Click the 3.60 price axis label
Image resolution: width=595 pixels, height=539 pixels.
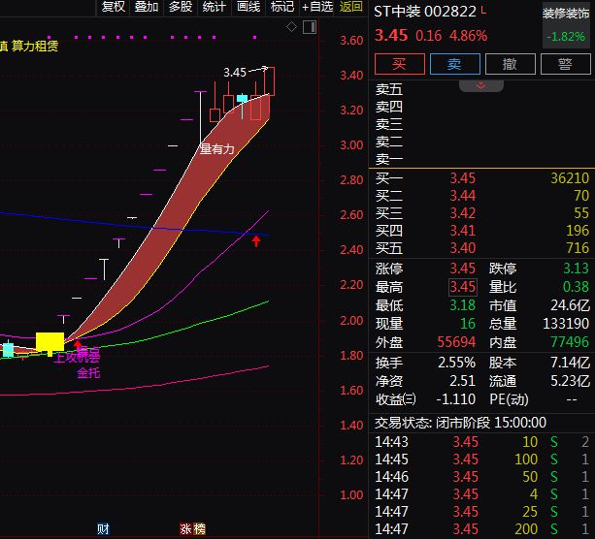tap(351, 40)
